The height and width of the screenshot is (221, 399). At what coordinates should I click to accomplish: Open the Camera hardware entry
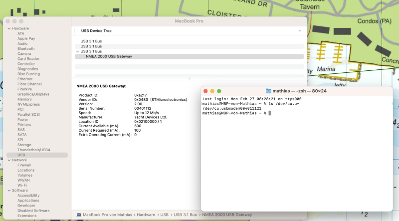coord(24,54)
